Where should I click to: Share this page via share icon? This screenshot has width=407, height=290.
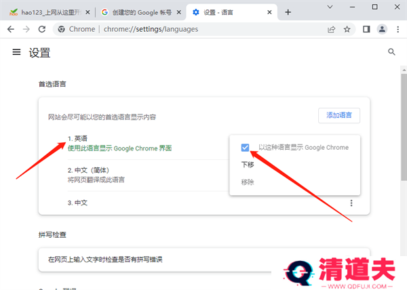331,29
